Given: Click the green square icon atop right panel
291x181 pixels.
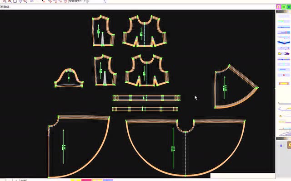Looking at the screenshot, I should 284,6.
